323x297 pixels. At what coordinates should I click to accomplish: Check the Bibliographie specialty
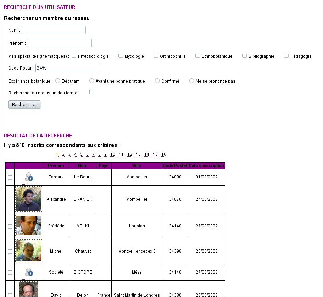244,55
